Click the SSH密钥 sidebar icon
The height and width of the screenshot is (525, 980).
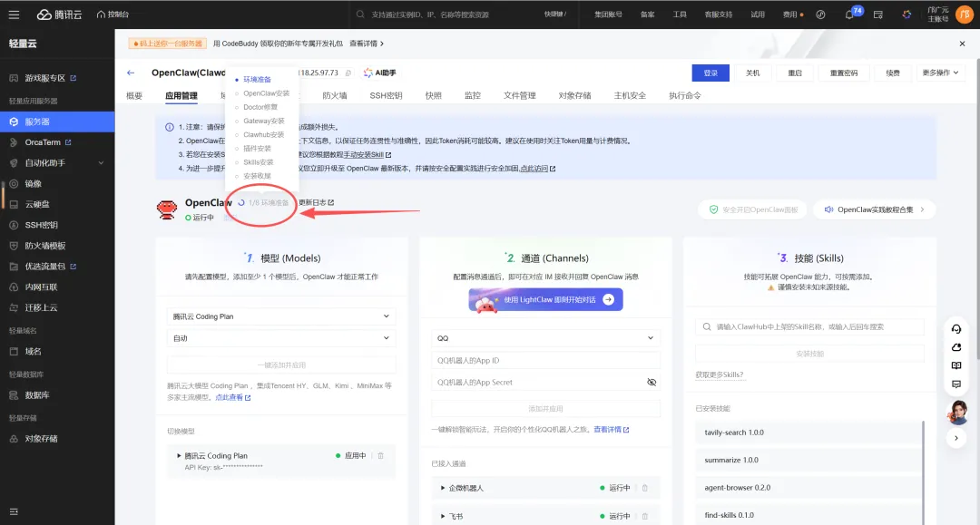click(14, 225)
